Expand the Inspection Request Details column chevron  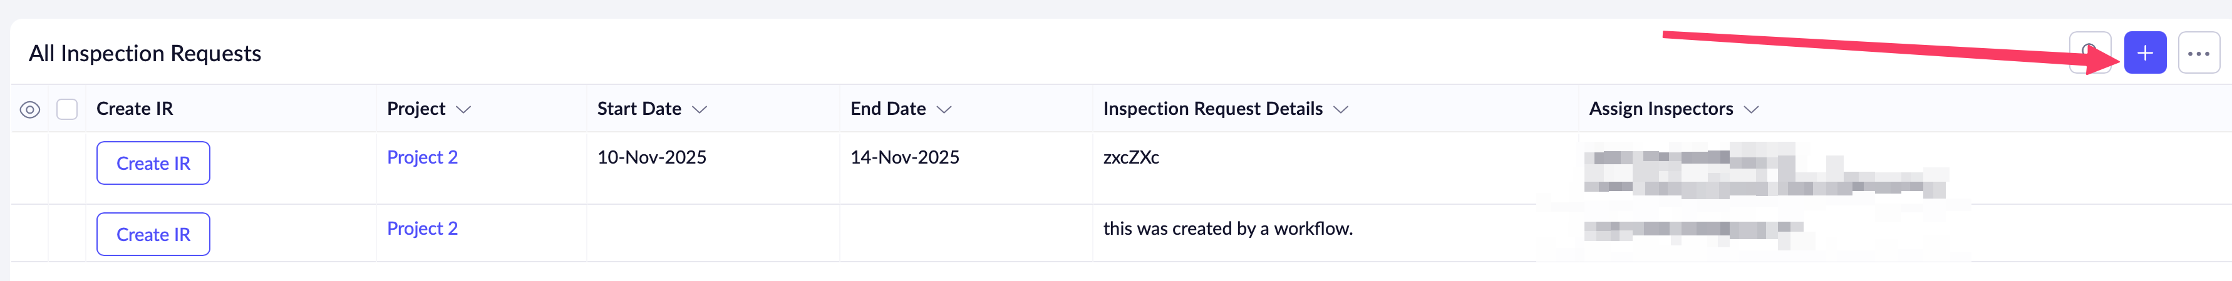[x=1340, y=110]
